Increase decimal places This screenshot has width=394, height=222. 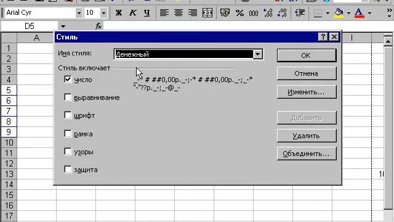[x=268, y=12]
